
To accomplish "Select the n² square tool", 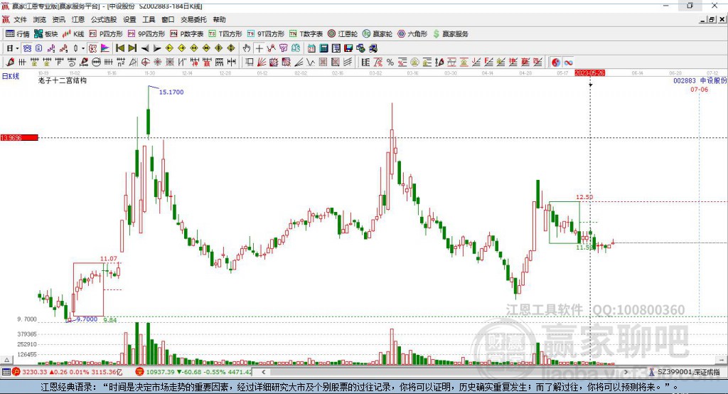I will pos(121,63).
